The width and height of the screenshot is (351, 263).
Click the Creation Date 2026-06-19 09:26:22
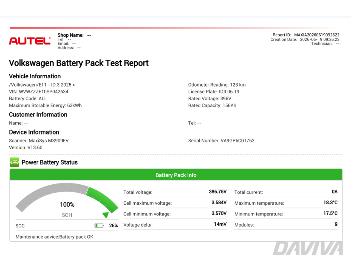[305, 39]
